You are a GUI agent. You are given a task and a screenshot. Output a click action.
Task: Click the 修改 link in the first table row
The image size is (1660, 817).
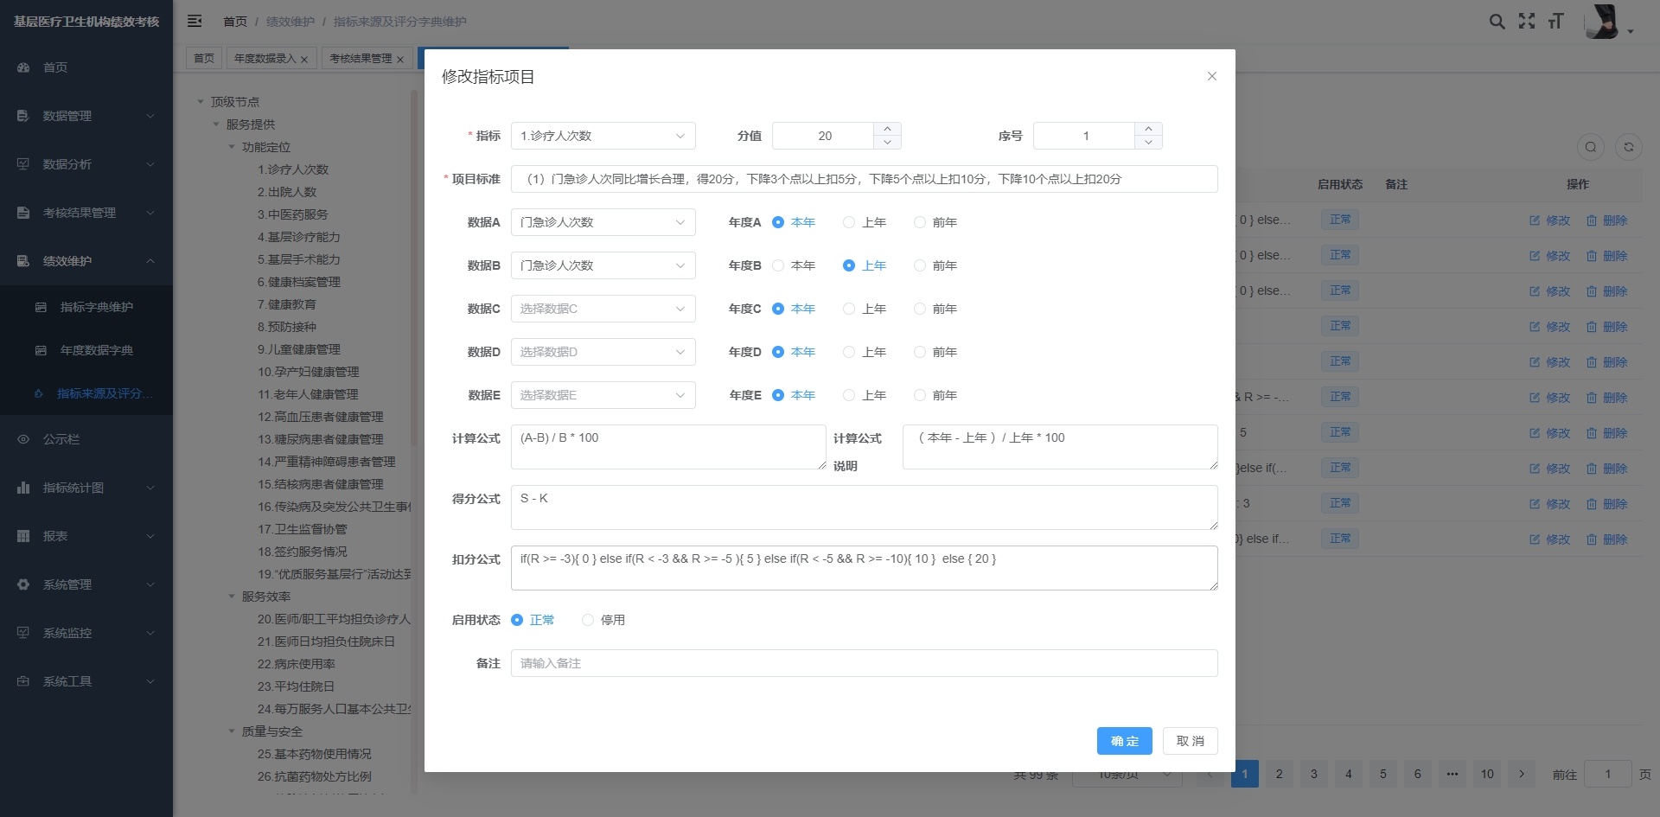pos(1549,220)
